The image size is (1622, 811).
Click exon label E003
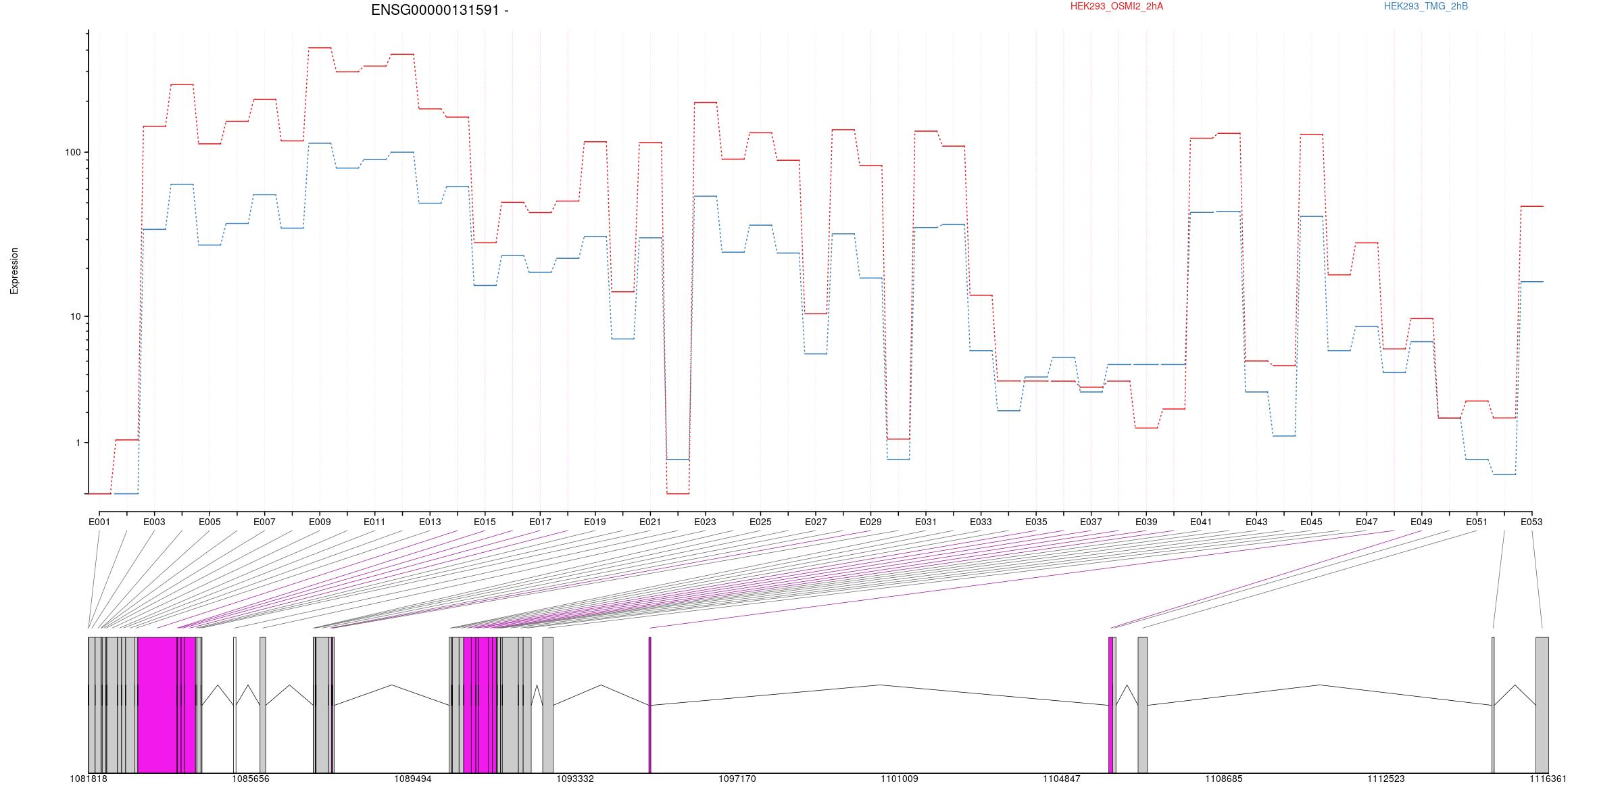154,522
